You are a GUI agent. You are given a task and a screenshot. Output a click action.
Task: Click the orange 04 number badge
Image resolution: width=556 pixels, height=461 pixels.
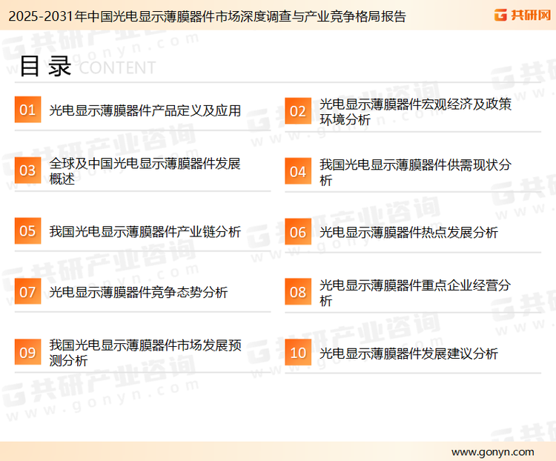[298, 171]
